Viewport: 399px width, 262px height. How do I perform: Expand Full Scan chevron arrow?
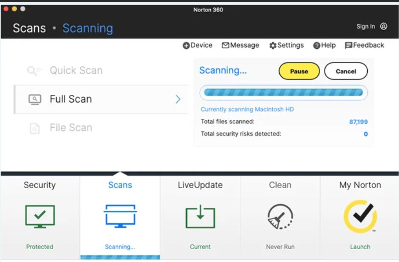178,99
